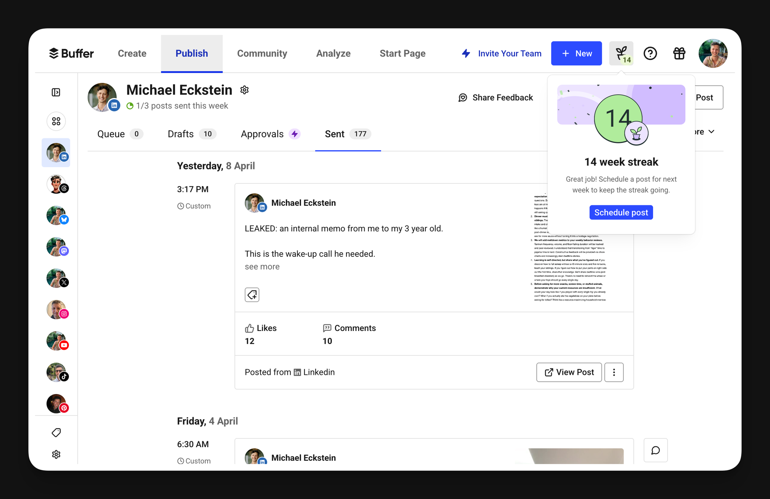
Task: Select the Pinterest channel avatar
Action: click(x=57, y=404)
